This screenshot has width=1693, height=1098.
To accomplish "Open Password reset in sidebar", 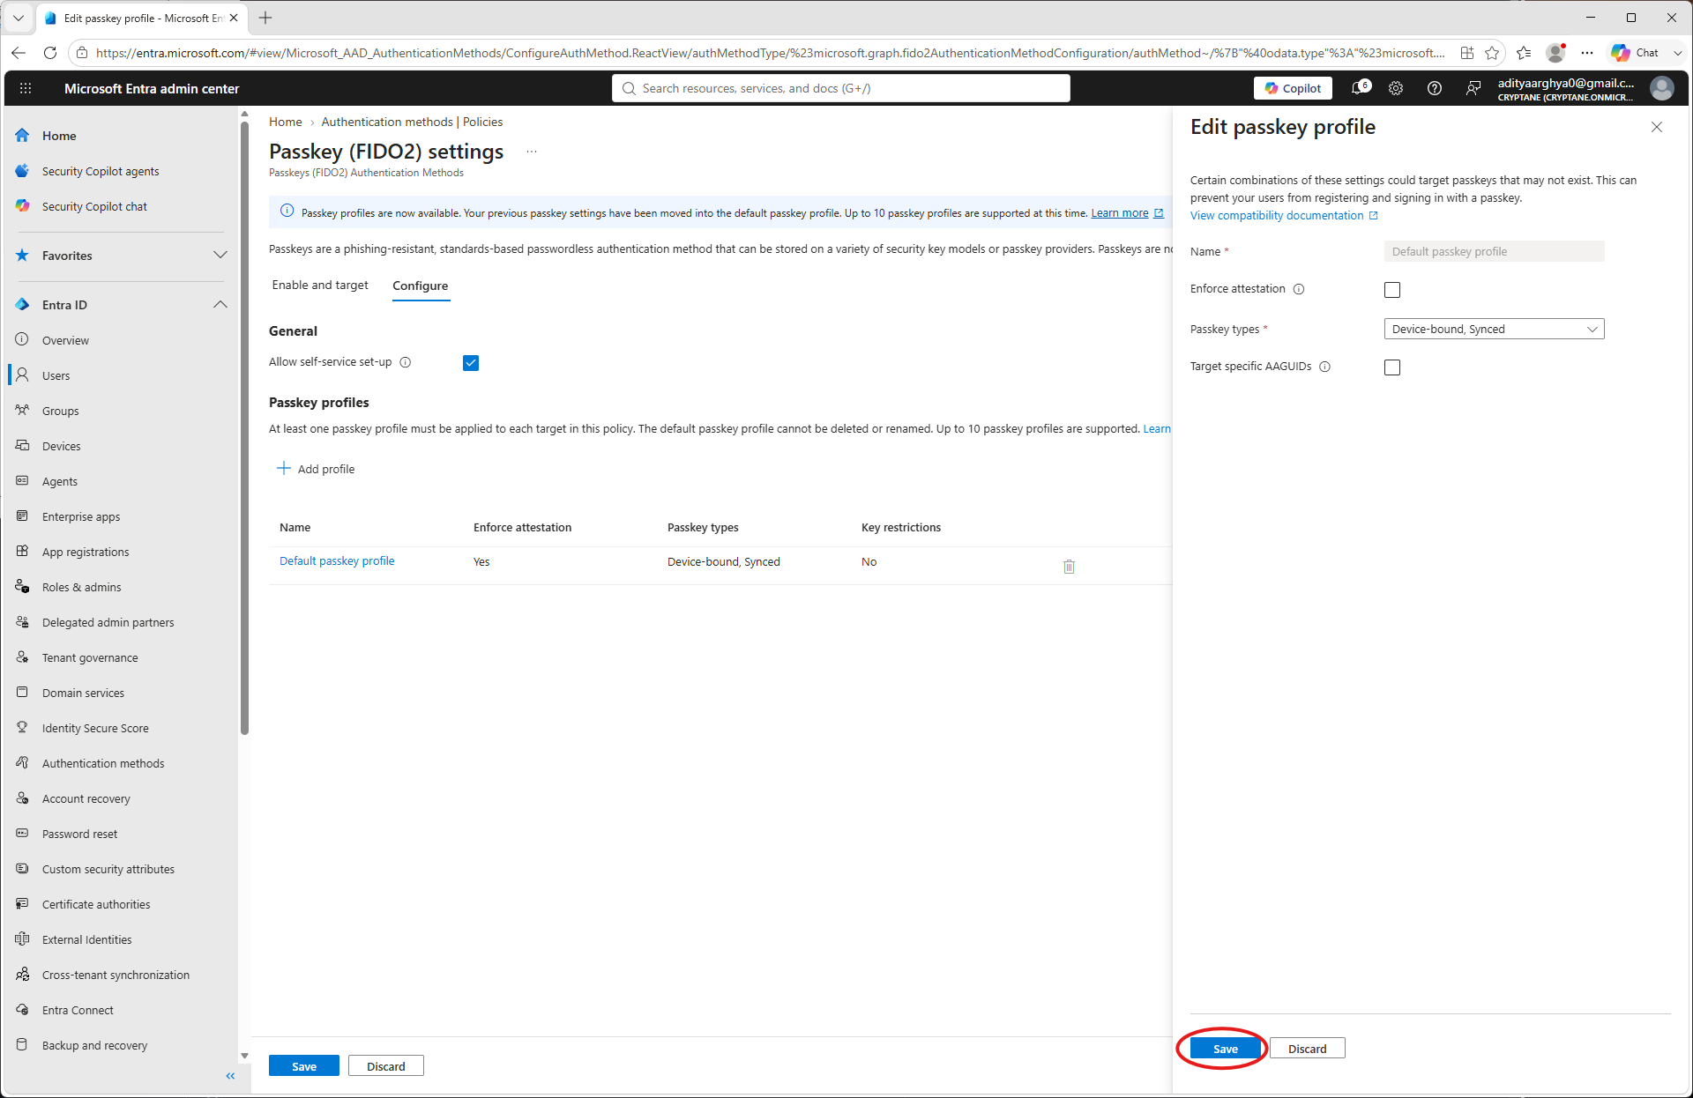I will 79,834.
